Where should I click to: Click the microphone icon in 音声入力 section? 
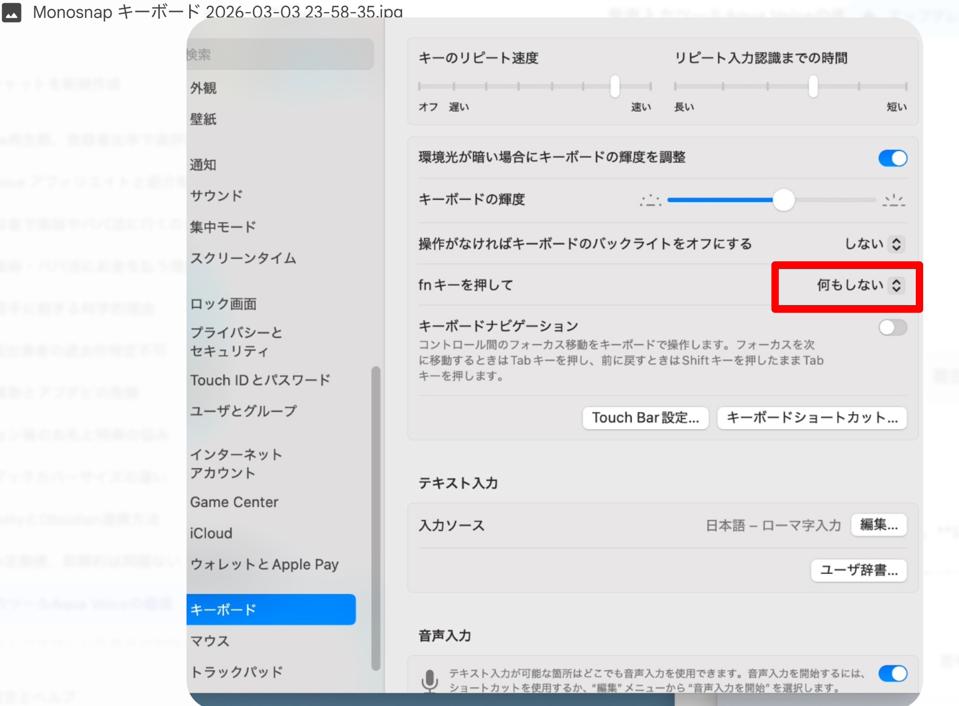[429, 680]
